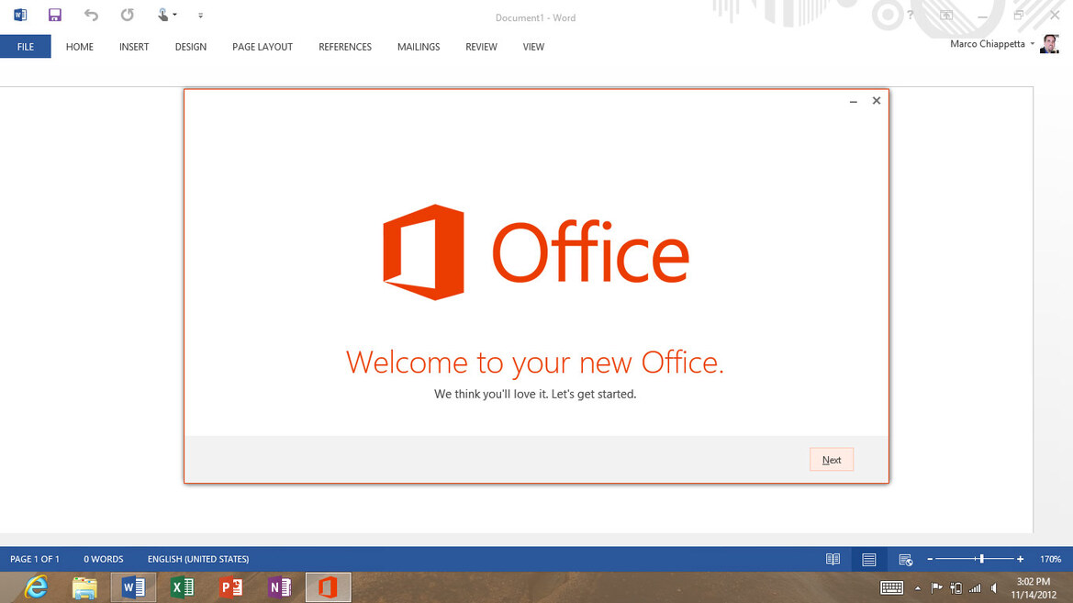The image size is (1073, 603).
Task: Click the Word application icon in title bar
Action: (x=20, y=15)
